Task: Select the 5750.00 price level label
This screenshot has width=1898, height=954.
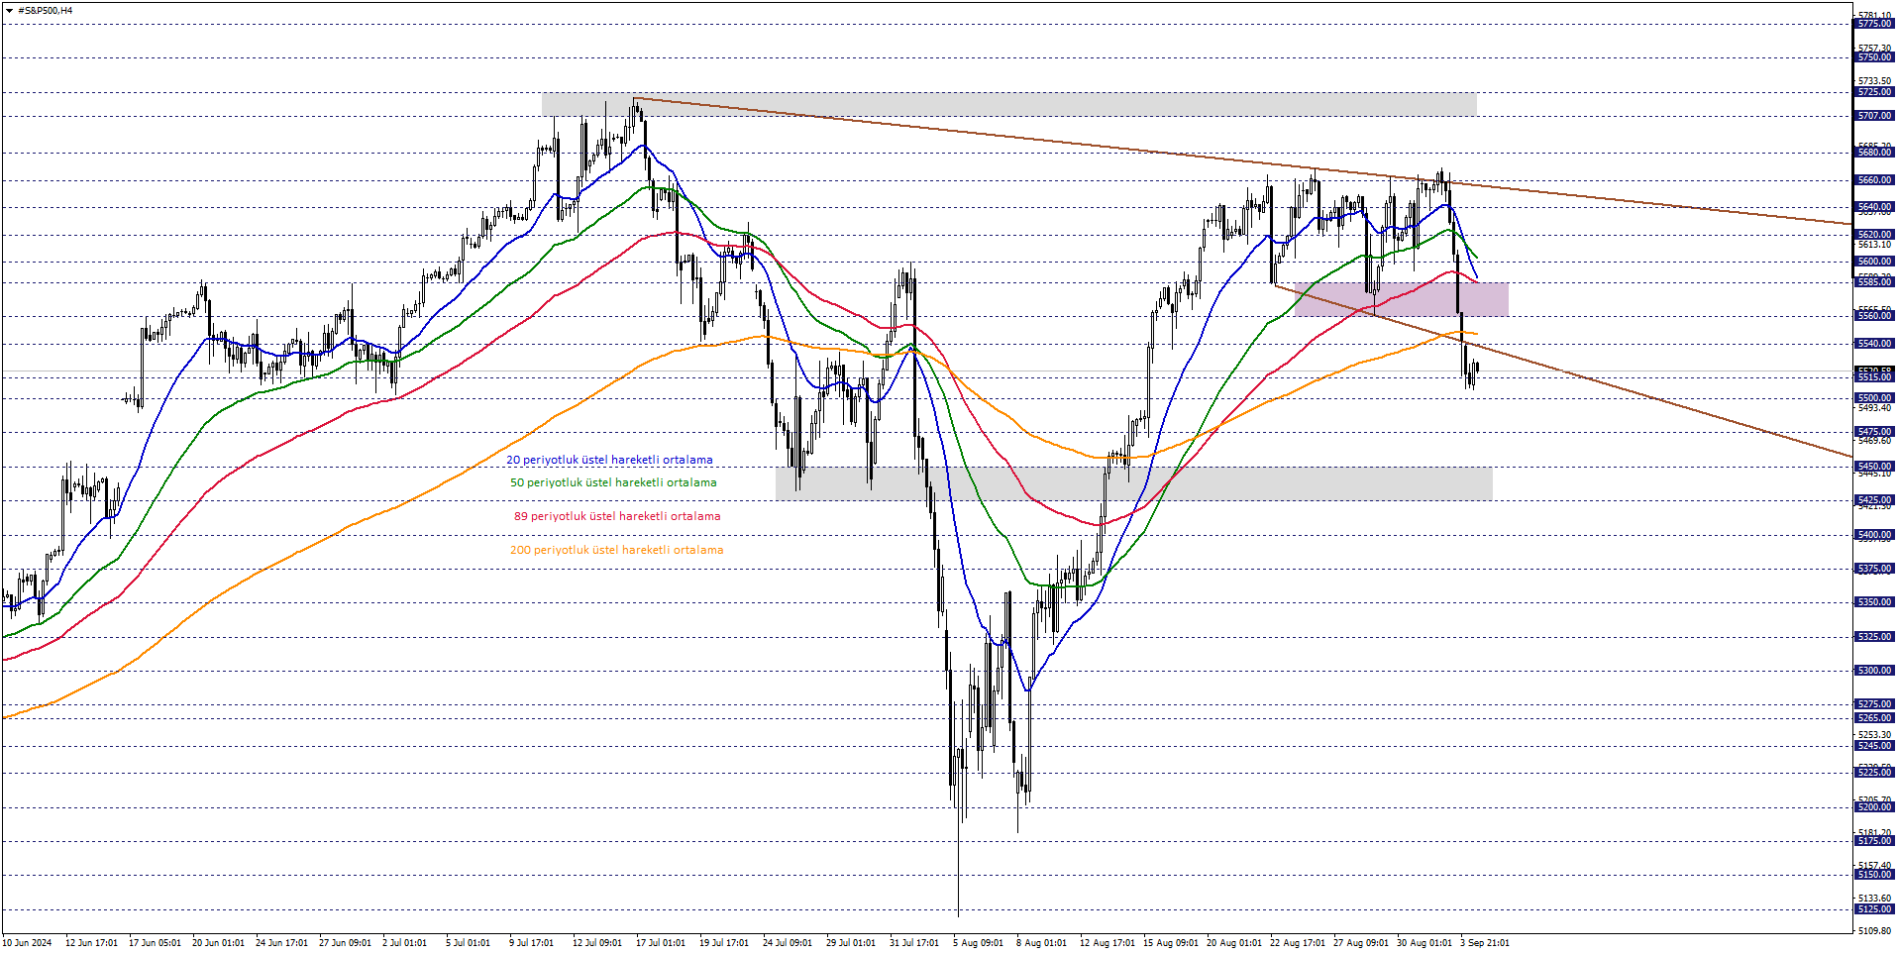Action: (x=1874, y=57)
